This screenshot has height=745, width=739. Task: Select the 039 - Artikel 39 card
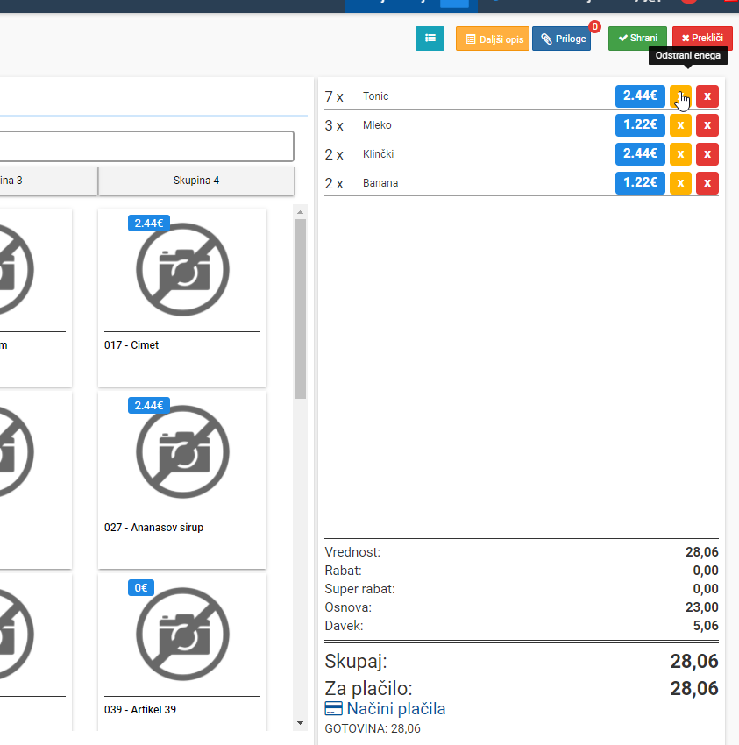[x=182, y=652]
